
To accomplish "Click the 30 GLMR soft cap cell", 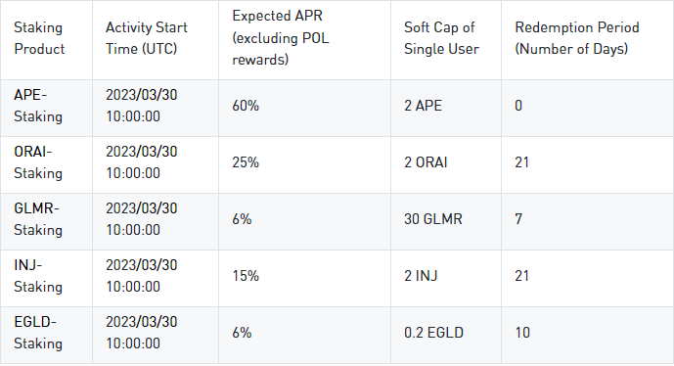I will [x=432, y=219].
